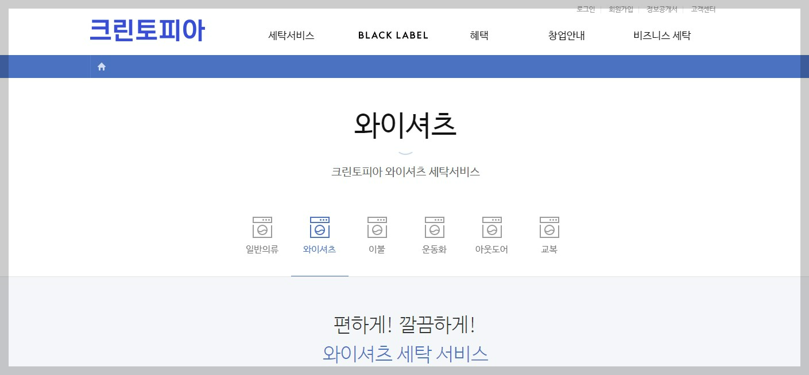The height and width of the screenshot is (375, 809).
Task: Select the 교복 washing machine icon
Action: 549,227
